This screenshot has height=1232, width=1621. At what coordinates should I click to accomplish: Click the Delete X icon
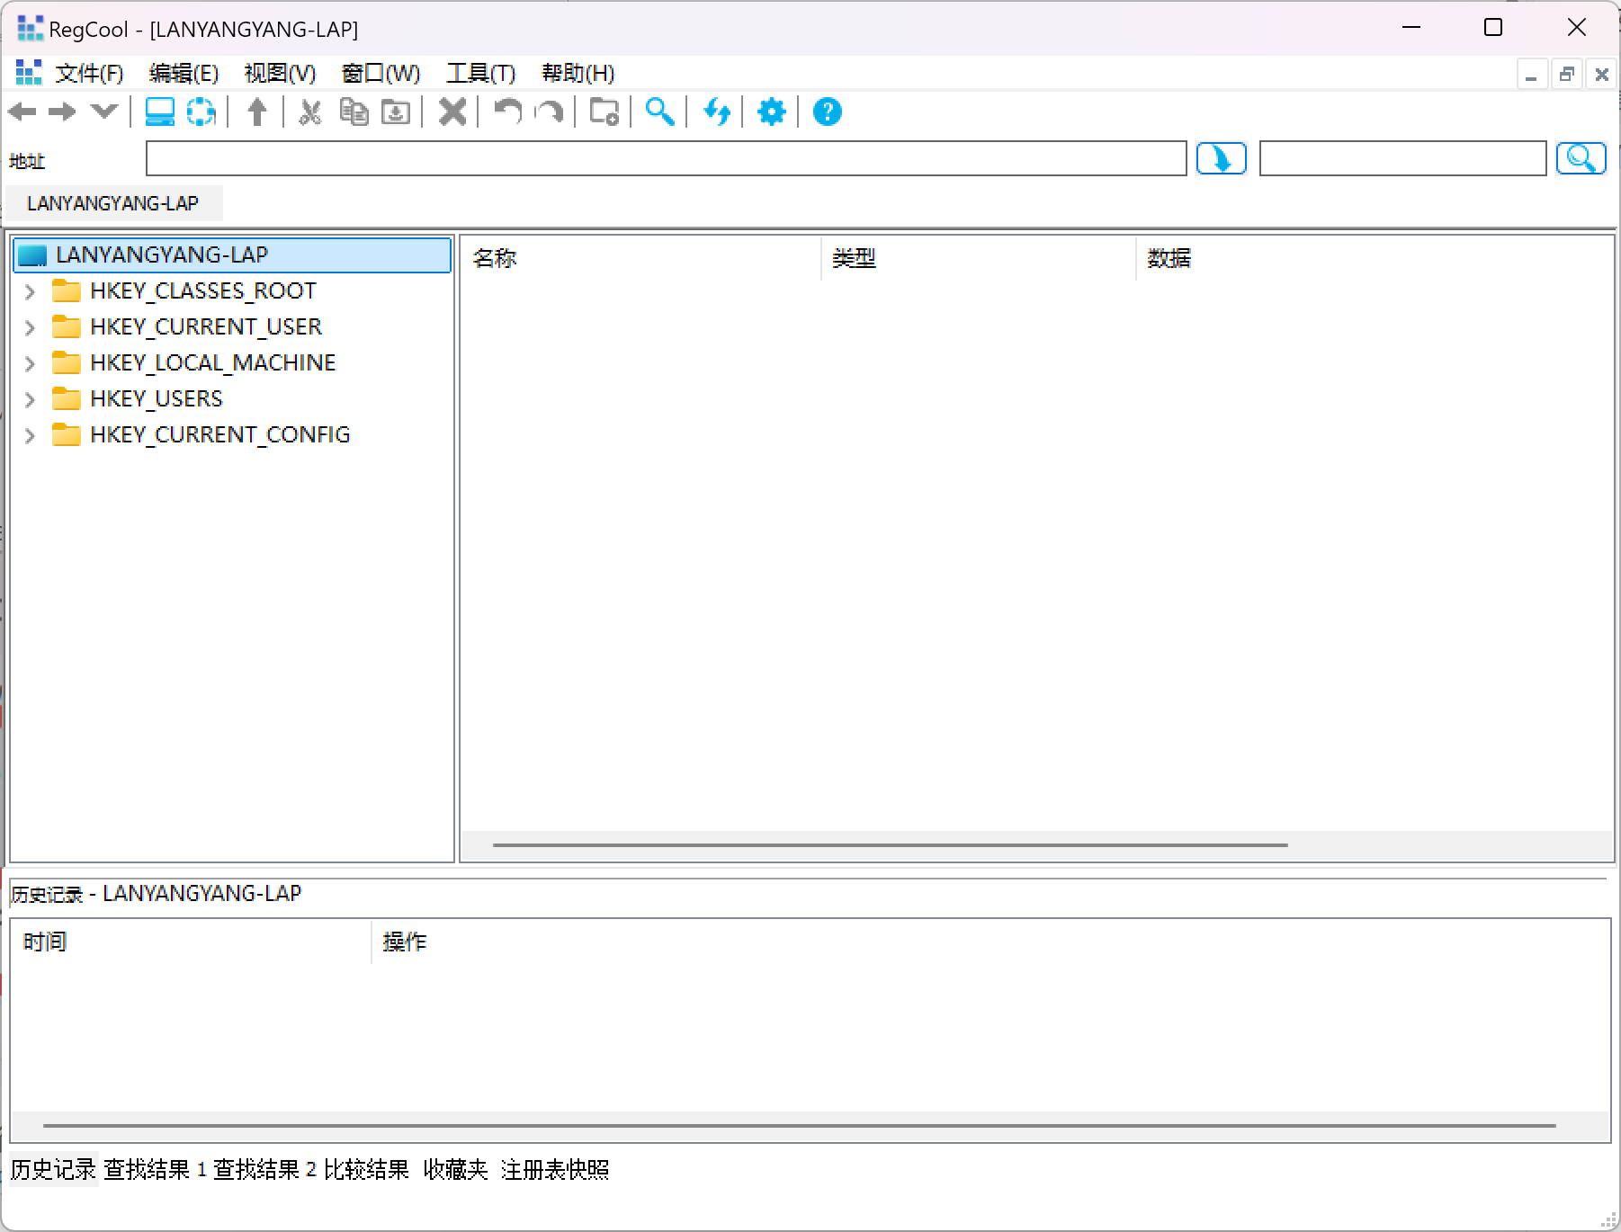tap(452, 112)
